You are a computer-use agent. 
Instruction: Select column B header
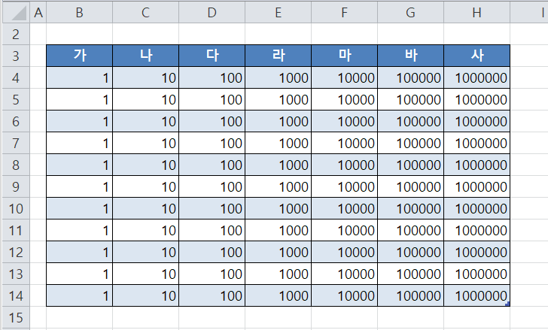click(x=79, y=13)
